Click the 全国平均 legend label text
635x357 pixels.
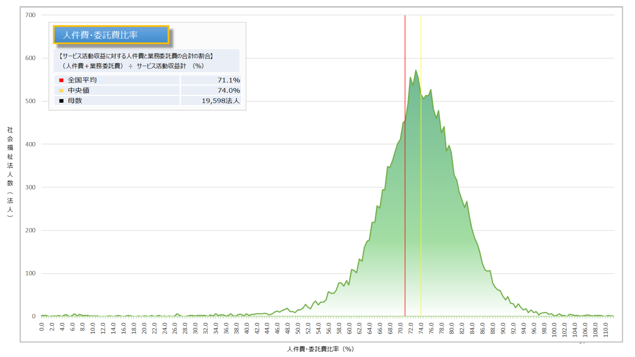point(82,80)
